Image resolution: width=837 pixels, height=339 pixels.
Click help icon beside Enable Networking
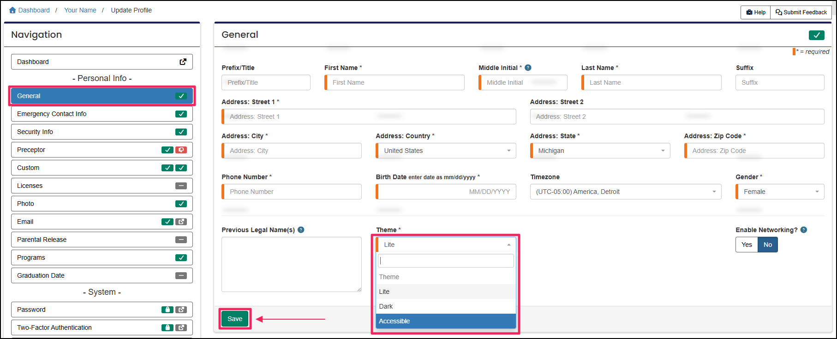click(x=803, y=230)
